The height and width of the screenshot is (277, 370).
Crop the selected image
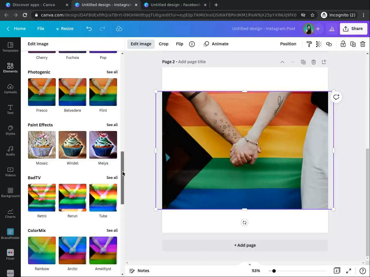click(x=164, y=44)
